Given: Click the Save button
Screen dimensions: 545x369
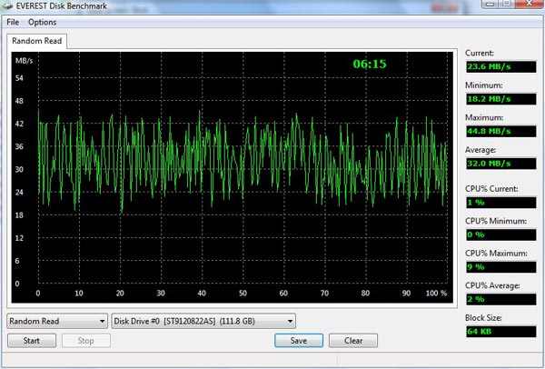Looking at the screenshot, I should [299, 341].
